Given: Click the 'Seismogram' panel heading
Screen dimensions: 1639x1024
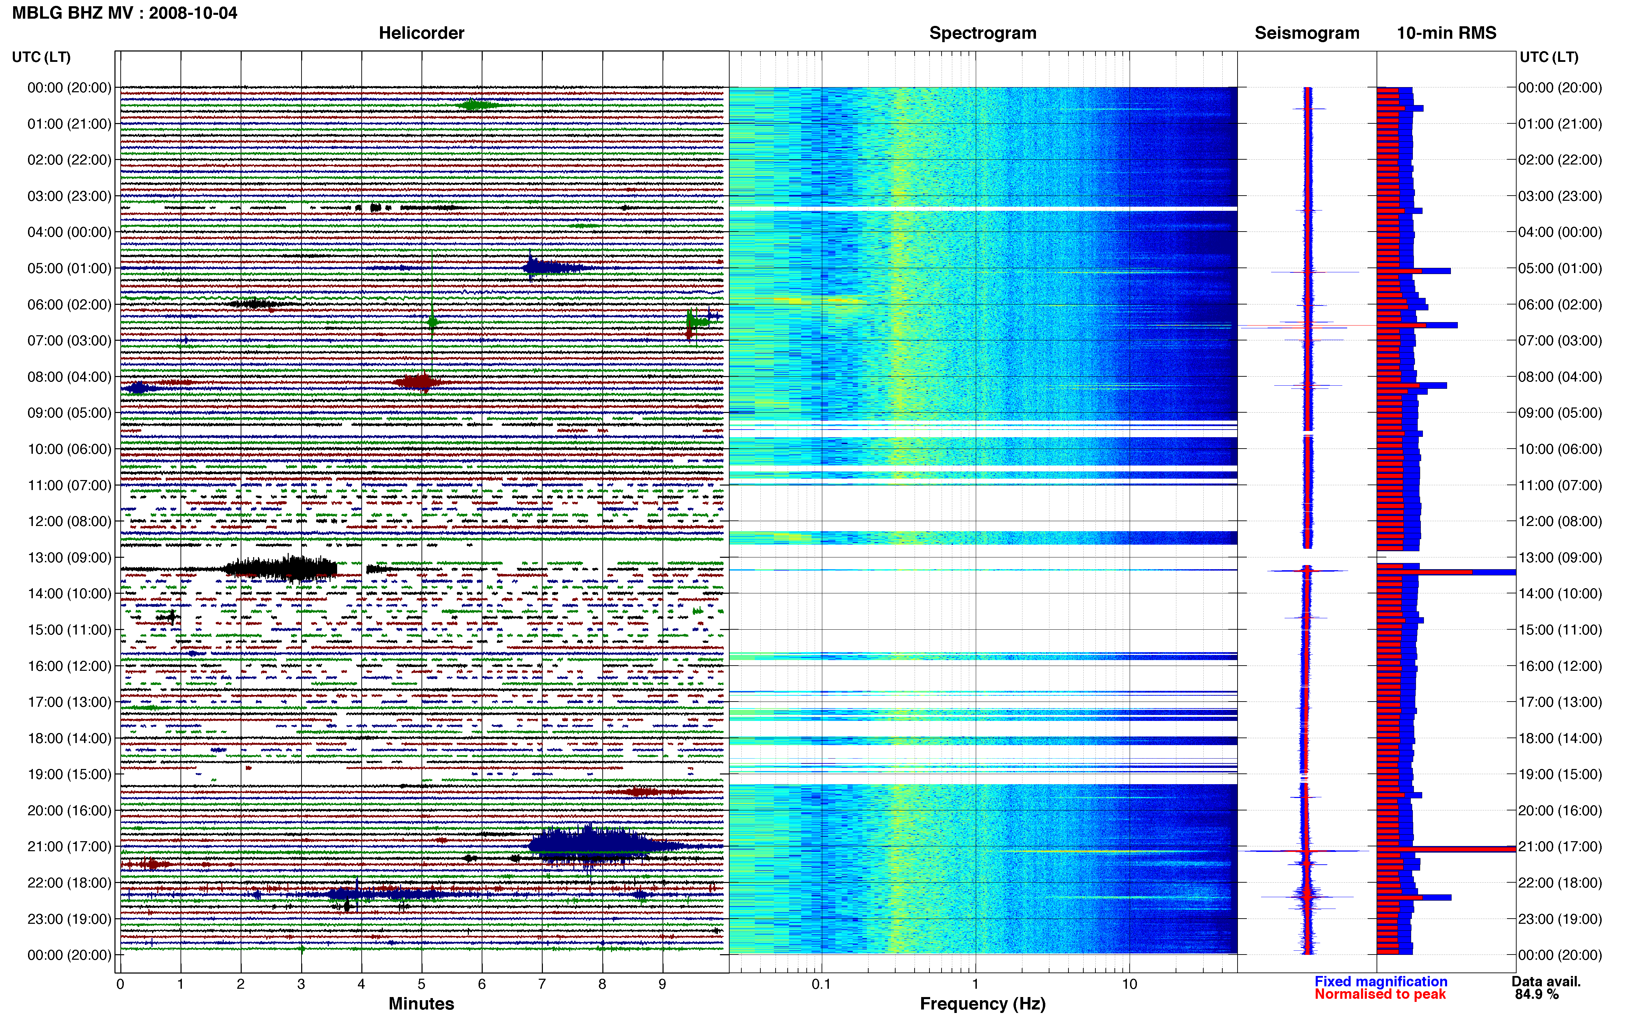Looking at the screenshot, I should point(1307,33).
